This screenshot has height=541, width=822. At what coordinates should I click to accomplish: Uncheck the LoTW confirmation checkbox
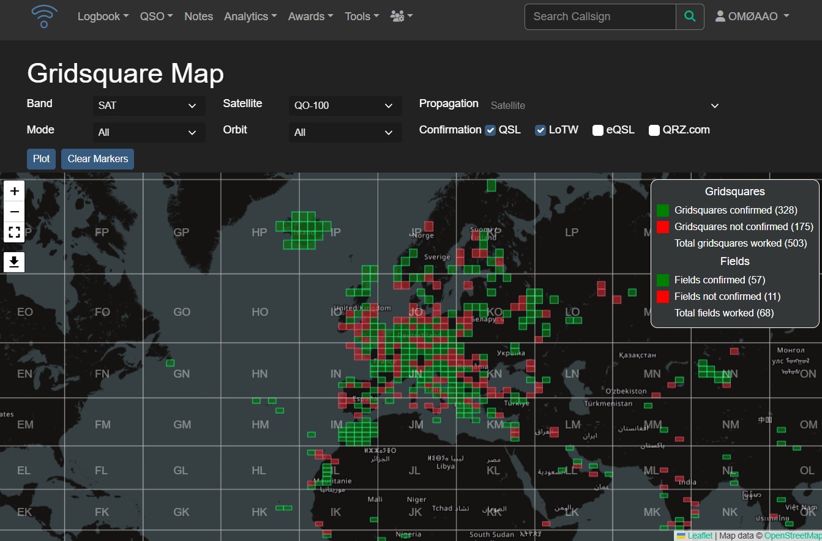coord(540,130)
